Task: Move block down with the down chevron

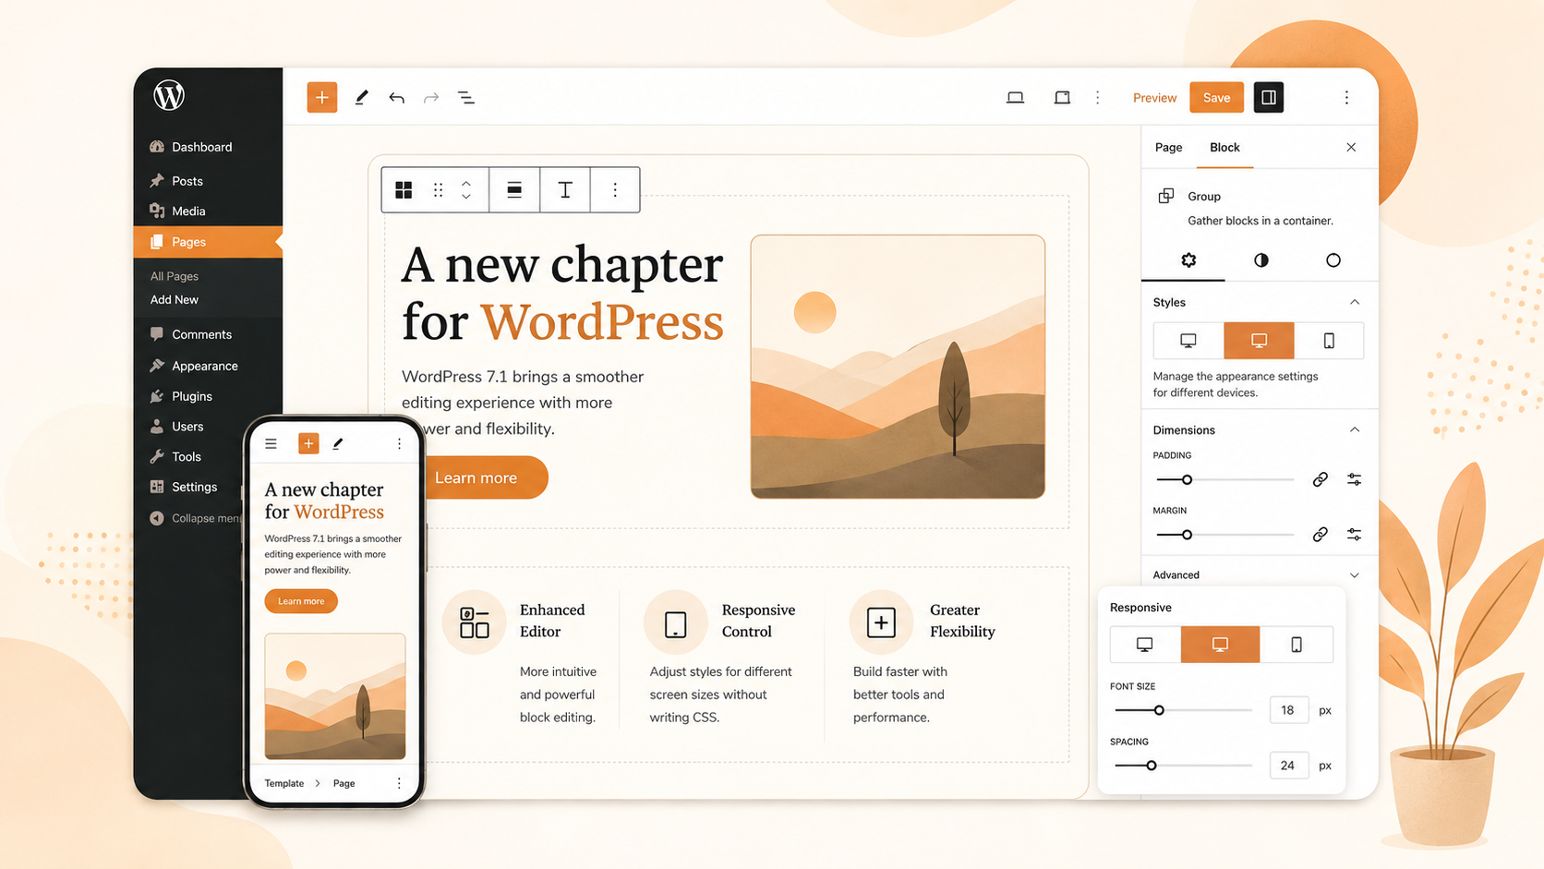Action: pos(466,197)
